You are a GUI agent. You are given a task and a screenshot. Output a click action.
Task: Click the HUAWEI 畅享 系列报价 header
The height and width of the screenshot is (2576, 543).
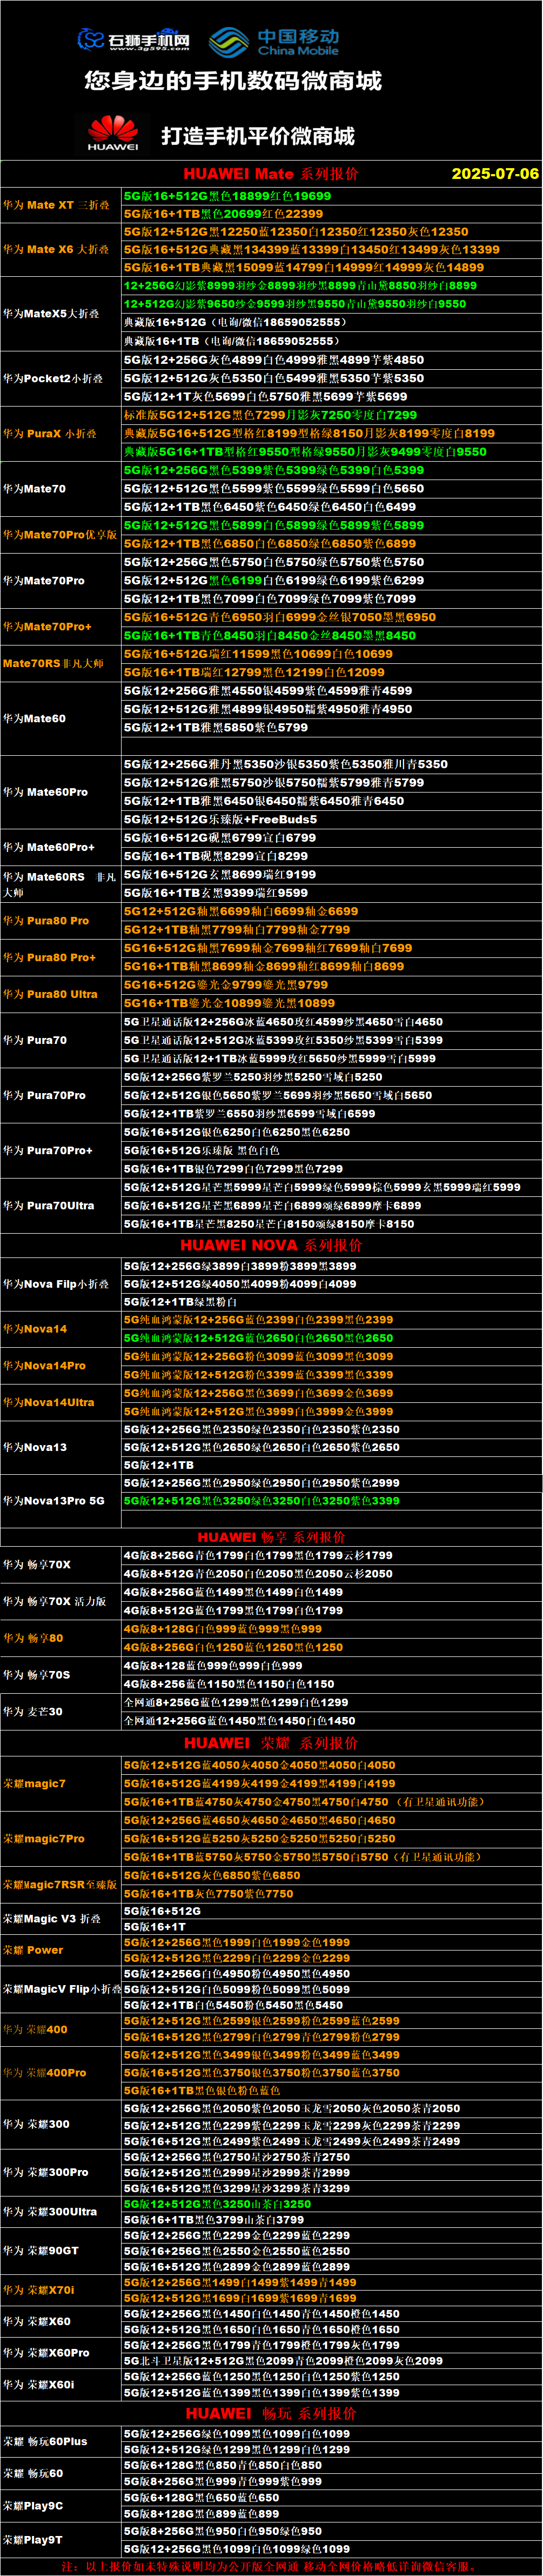tap(271, 1537)
